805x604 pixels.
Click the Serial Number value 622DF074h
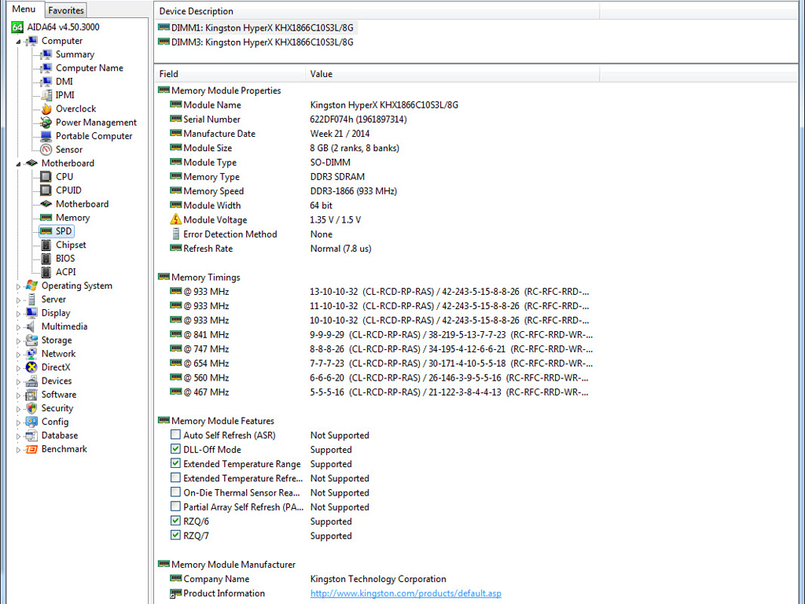[358, 120]
